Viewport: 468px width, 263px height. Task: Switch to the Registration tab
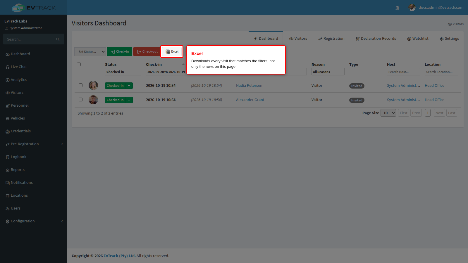(331, 39)
